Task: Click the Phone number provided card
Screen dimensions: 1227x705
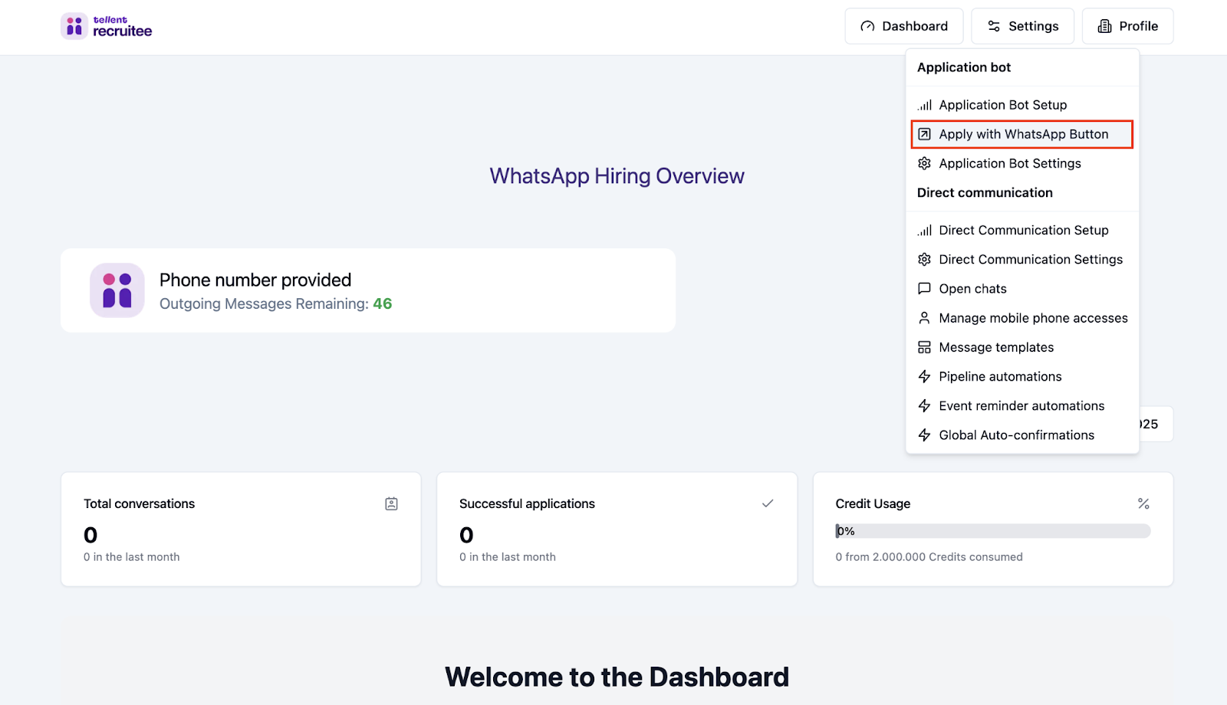Action: pyautogui.click(x=368, y=290)
